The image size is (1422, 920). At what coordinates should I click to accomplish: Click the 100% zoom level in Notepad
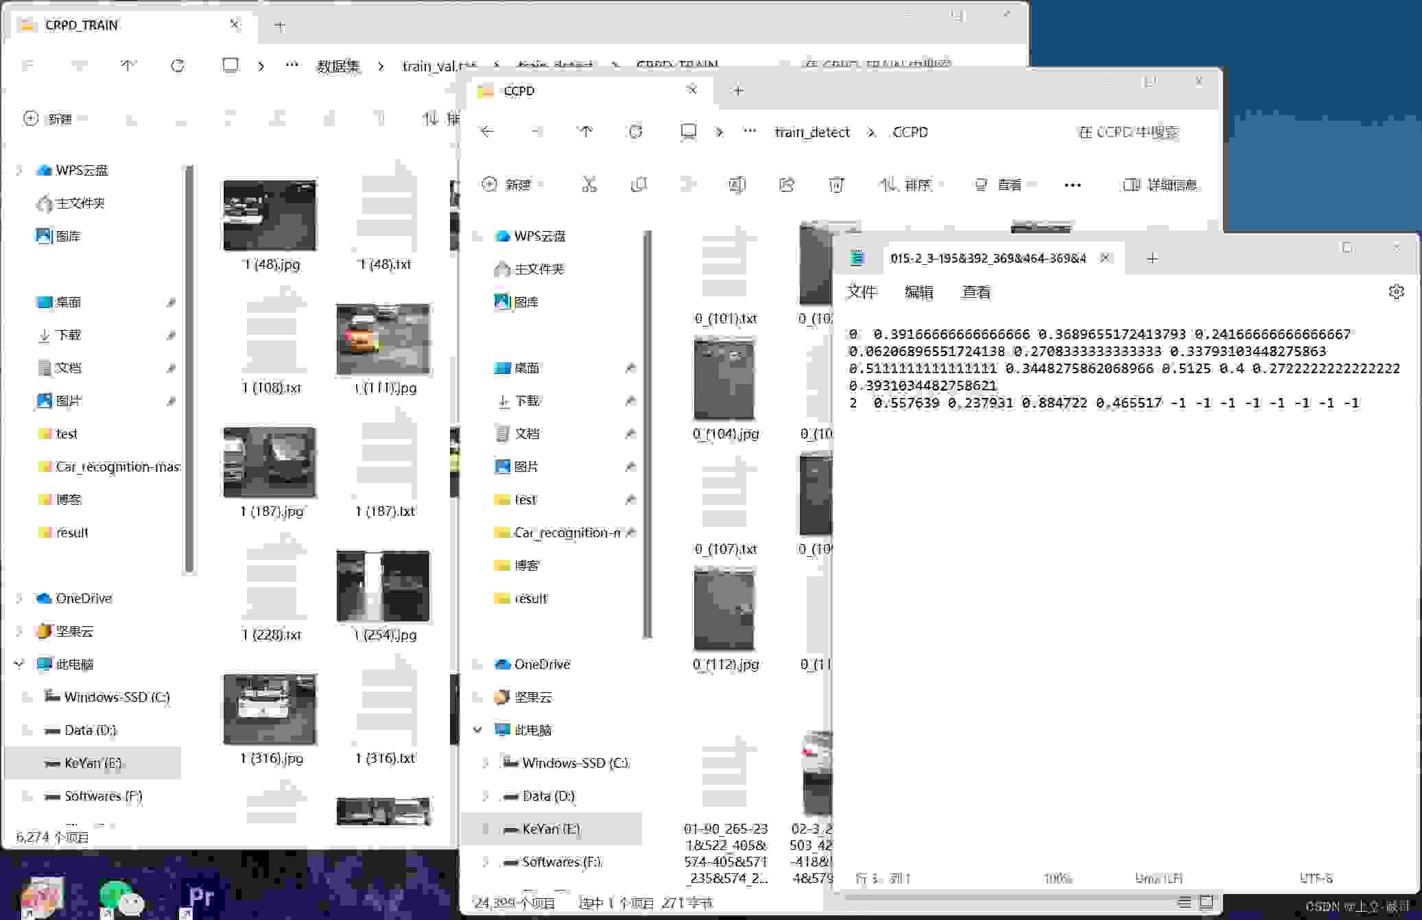pos(1058,878)
